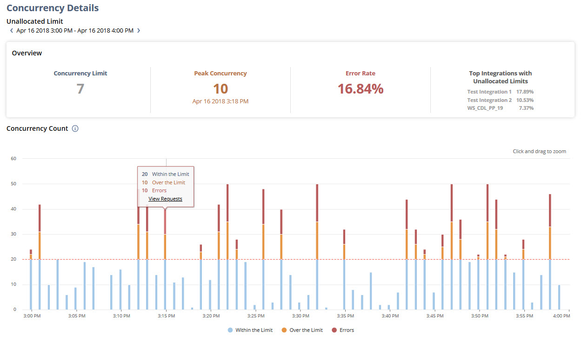Click the 3:20 PM axis label

(211, 316)
